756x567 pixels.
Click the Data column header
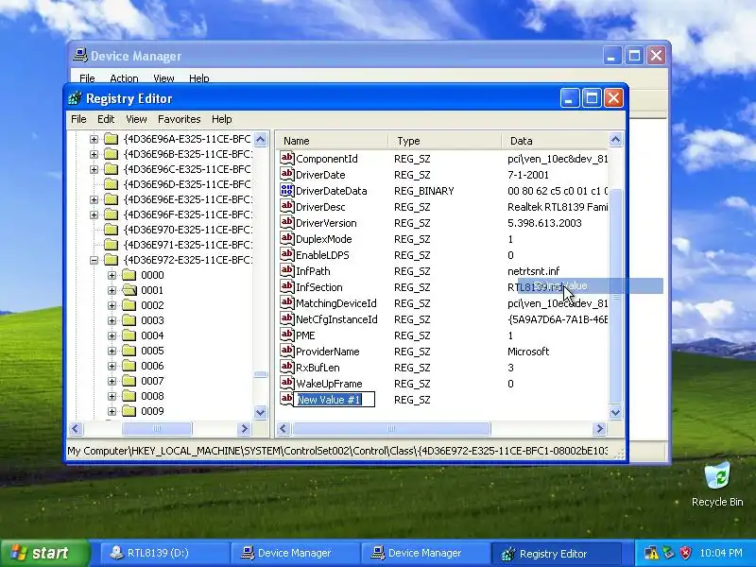(555, 141)
